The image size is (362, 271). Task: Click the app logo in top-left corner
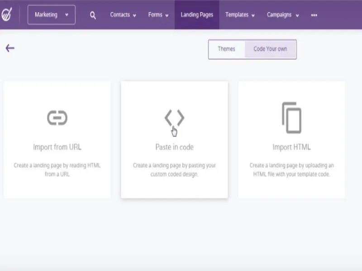(x=7, y=15)
